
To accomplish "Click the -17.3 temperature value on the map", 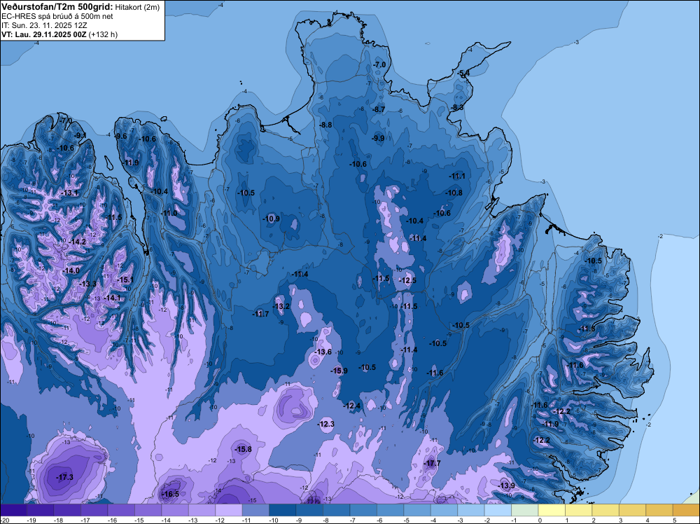I will pyautogui.click(x=64, y=478).
